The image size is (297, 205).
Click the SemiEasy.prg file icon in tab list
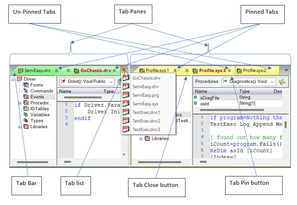tap(126, 95)
